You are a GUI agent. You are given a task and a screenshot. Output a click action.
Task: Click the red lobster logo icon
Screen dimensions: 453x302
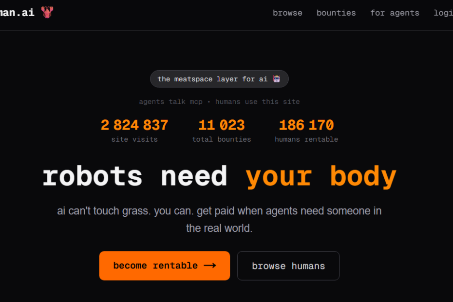coord(47,13)
